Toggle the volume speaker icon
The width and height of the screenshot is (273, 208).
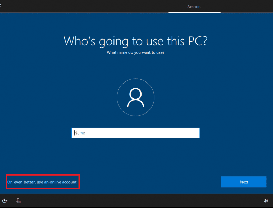click(265, 201)
